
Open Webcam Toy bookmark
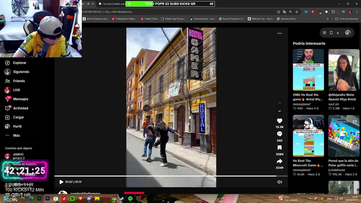(261, 19)
